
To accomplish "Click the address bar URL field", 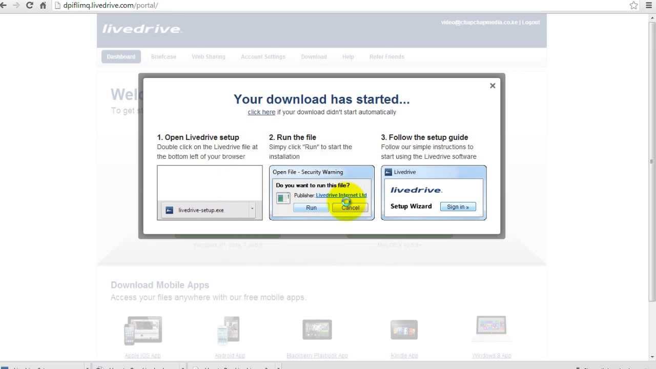I will 338,5.
